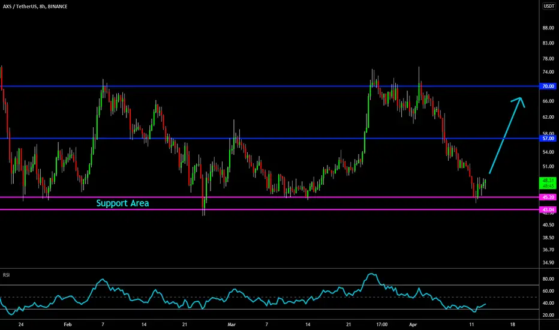Click the Mar date label
The height and width of the screenshot is (330, 559).
(x=232, y=325)
